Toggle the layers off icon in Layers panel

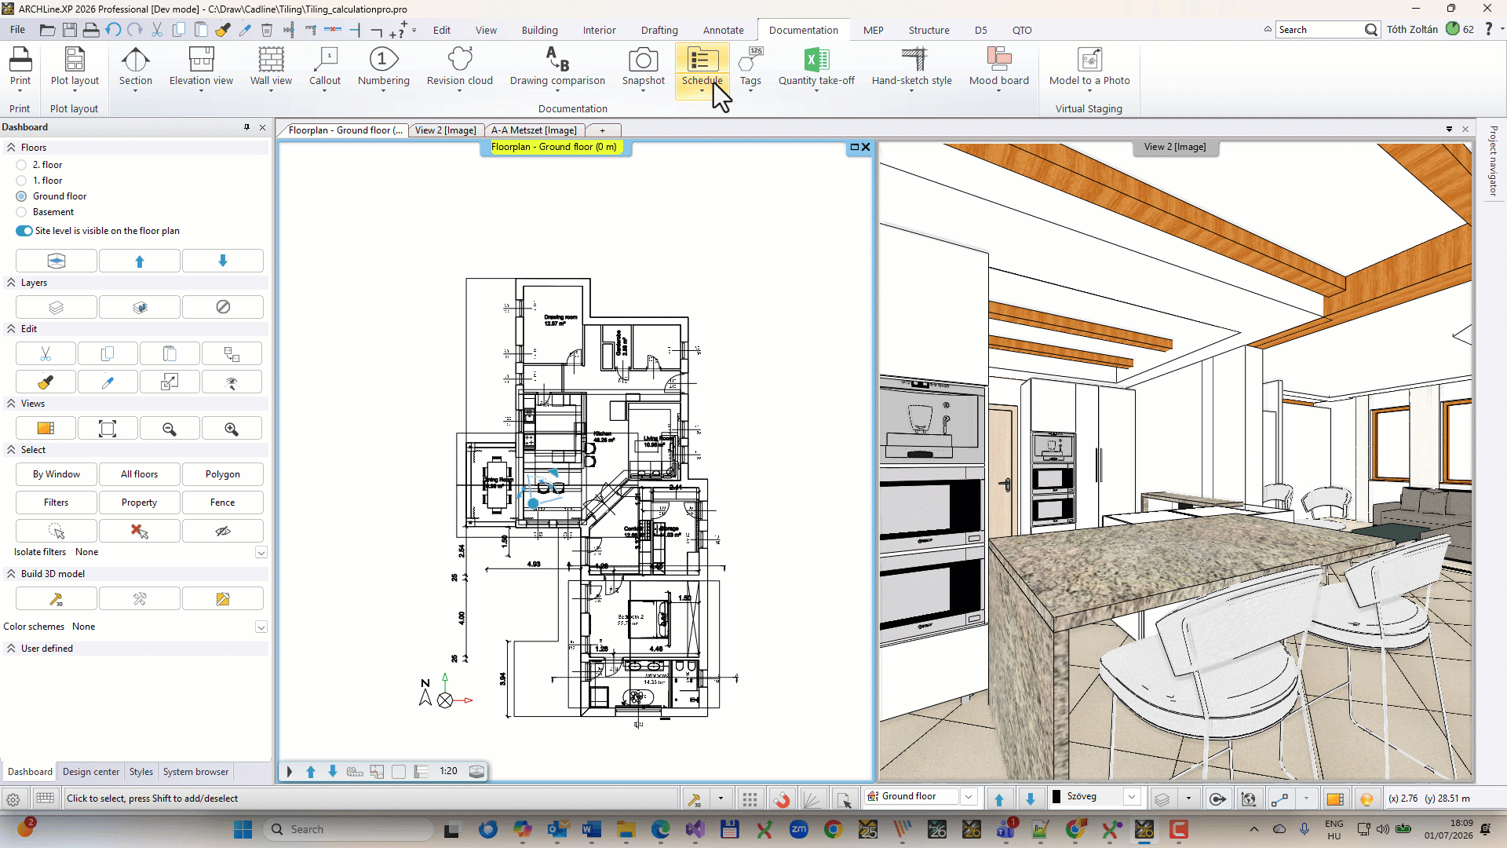click(223, 307)
